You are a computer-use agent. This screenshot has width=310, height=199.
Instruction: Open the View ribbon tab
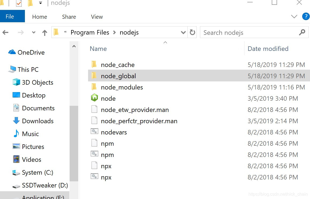(97, 17)
